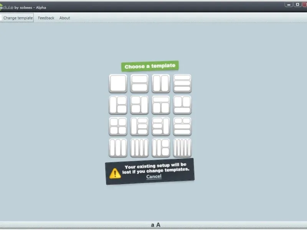Select template with tall left pane and two right panes
Image resolution: width=307 pixels, height=230 pixels.
[118, 105]
